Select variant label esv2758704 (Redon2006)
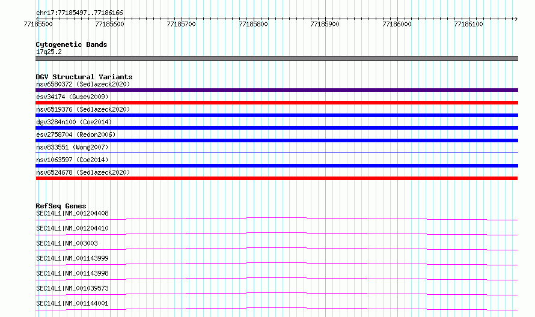Viewport: 535px width, 317px height. (x=76, y=134)
